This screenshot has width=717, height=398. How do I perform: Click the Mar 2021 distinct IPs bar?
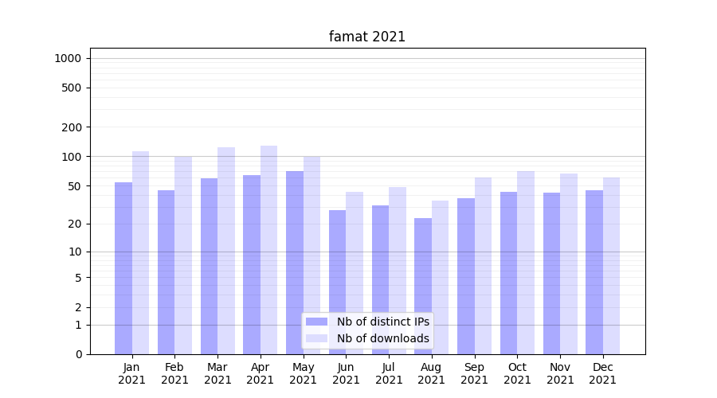(209, 266)
